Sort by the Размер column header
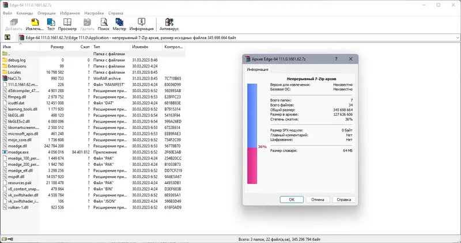 point(52,47)
